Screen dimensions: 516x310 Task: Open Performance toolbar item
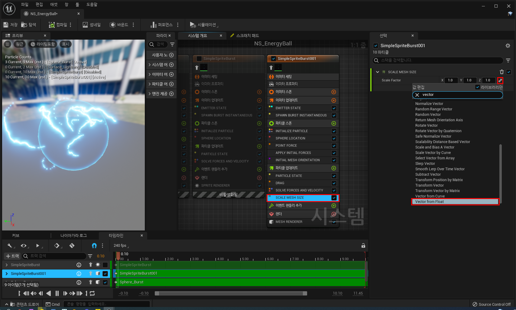pyautogui.click(x=161, y=25)
